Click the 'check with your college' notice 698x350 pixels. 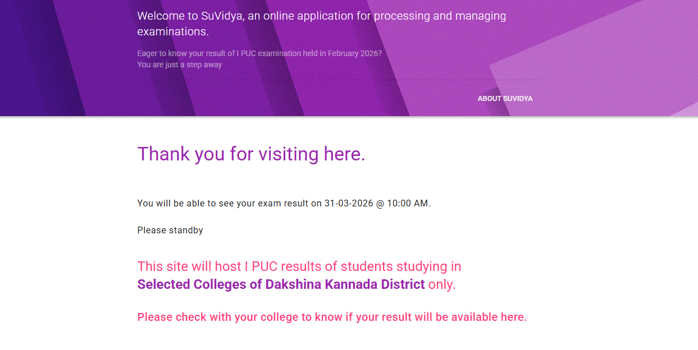[x=332, y=317]
